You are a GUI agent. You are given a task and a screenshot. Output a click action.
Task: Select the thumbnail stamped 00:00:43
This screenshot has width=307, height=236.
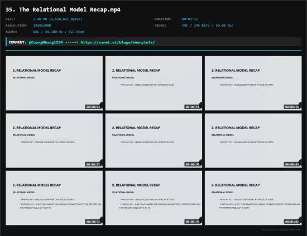[x=253, y=141]
